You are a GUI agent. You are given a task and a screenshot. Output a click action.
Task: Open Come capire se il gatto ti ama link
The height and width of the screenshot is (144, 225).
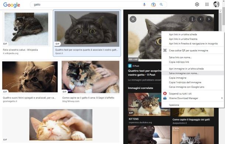[88, 98]
